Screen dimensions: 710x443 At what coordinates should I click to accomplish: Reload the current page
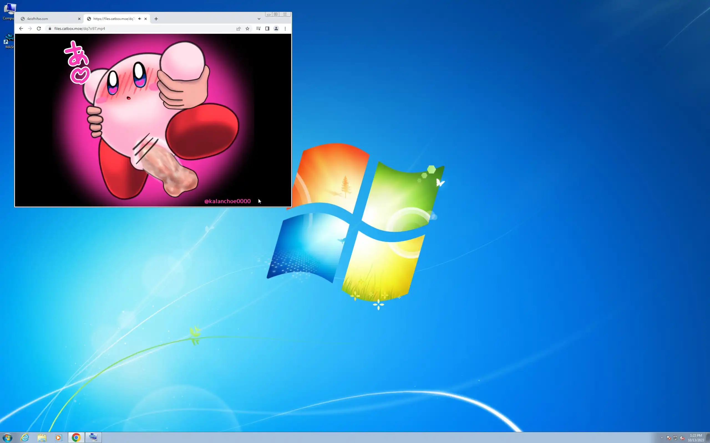tap(39, 29)
